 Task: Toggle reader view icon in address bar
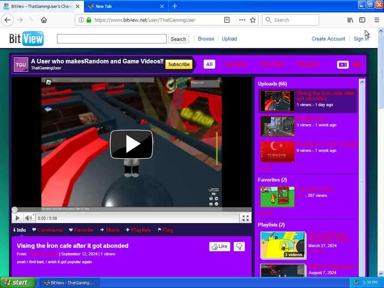(227, 20)
